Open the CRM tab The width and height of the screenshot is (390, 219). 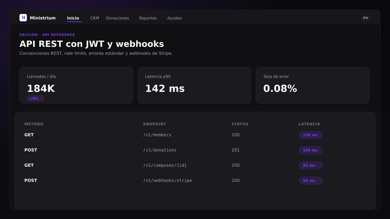point(94,18)
